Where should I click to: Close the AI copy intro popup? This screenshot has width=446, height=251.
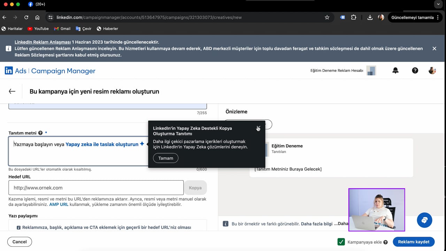pyautogui.click(x=258, y=128)
